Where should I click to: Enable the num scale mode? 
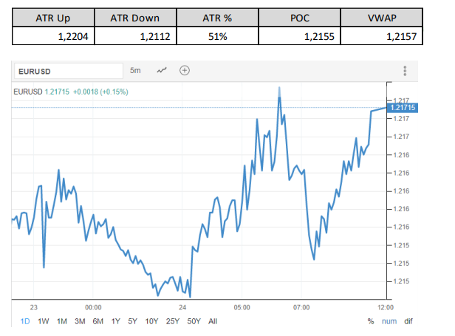pos(389,321)
